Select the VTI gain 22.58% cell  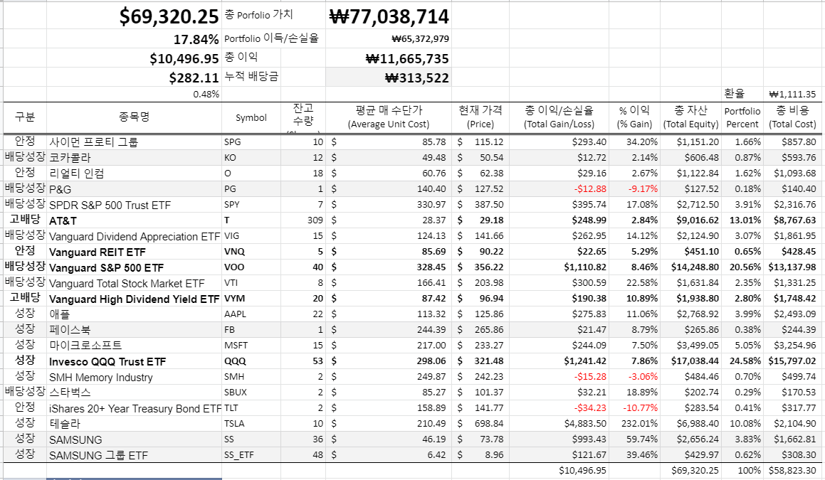(x=634, y=283)
